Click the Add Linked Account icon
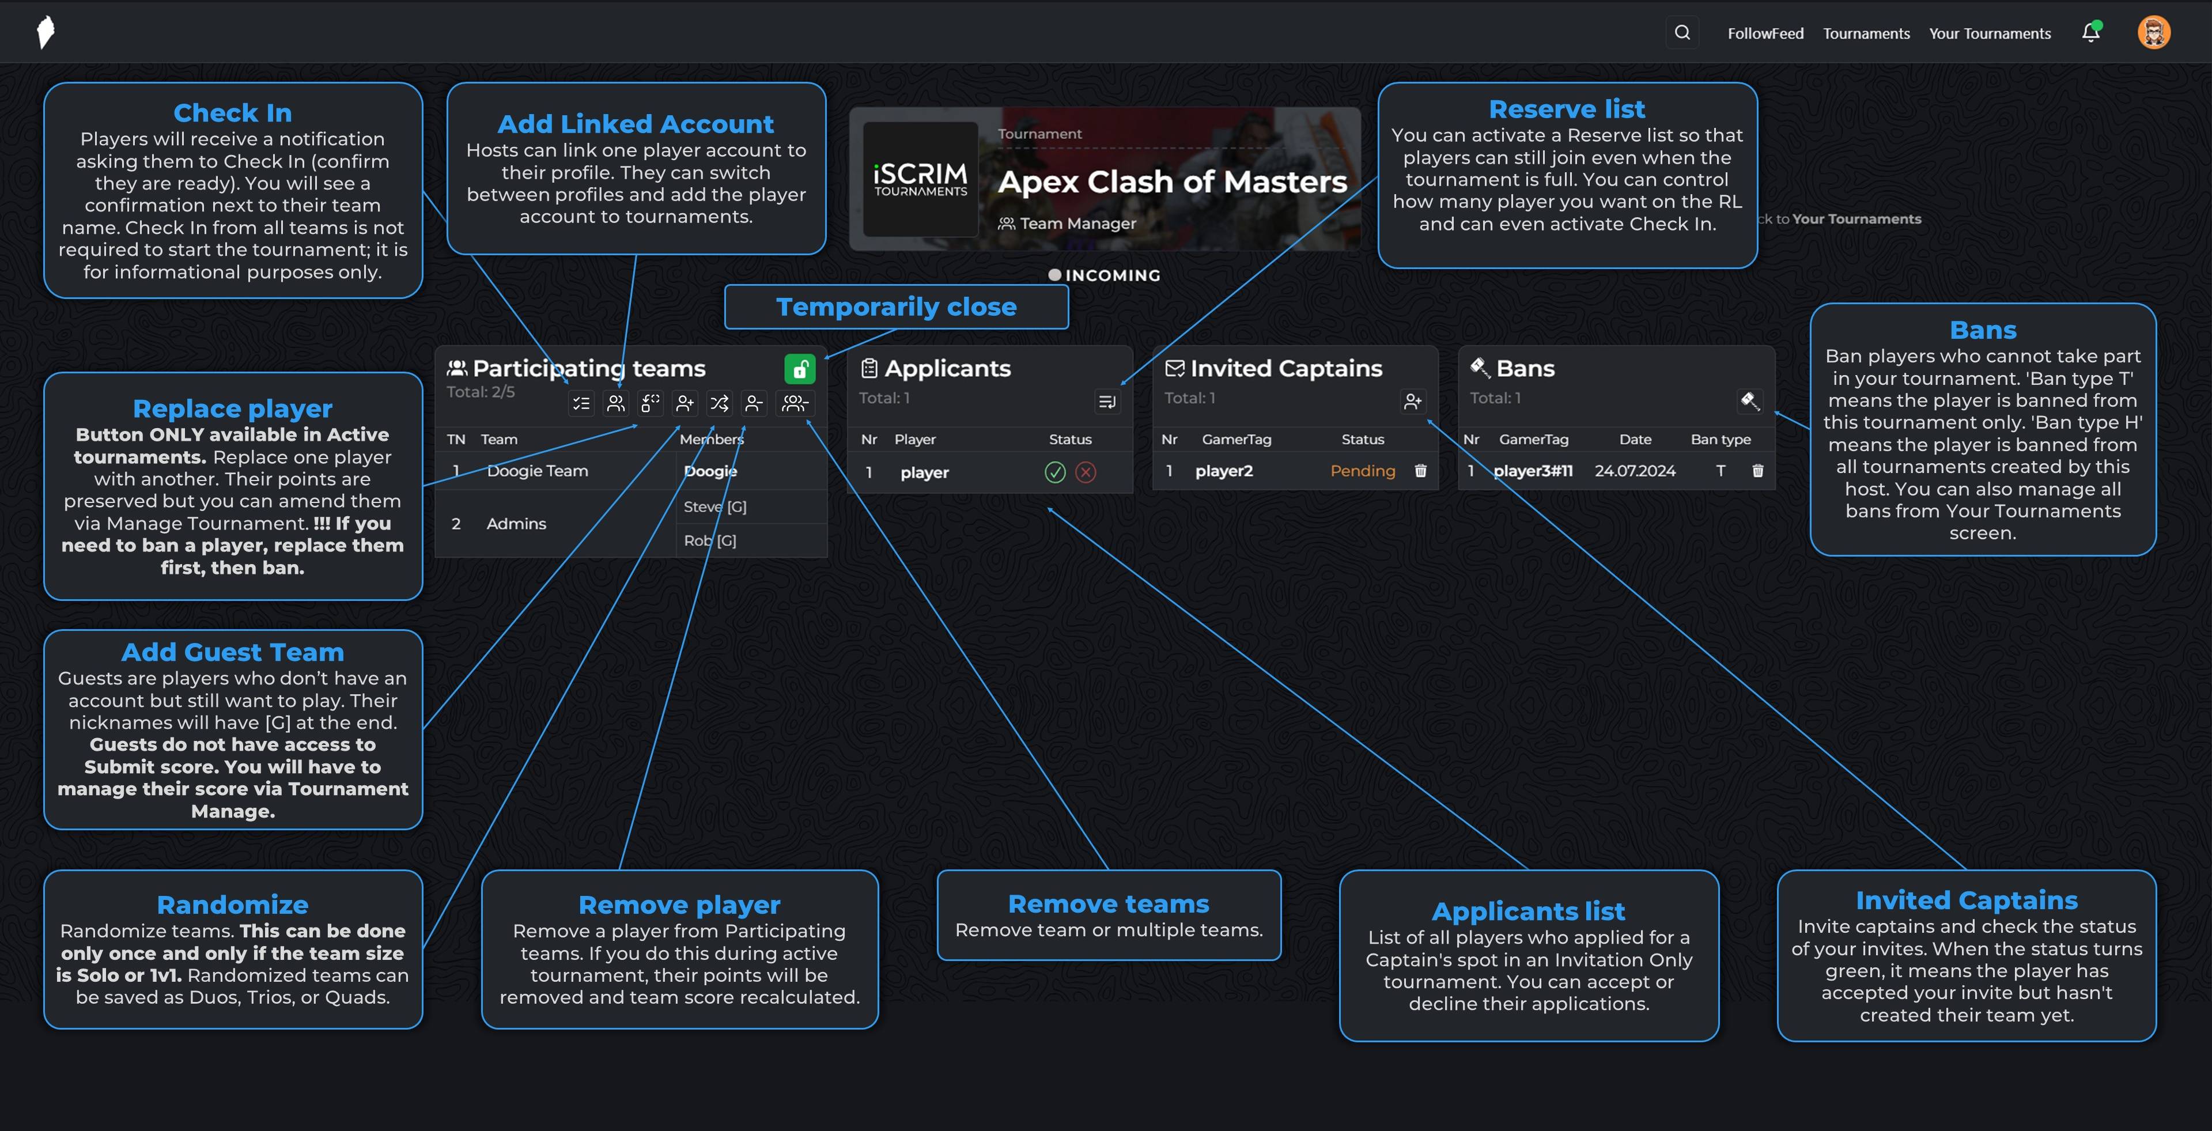 tap(616, 403)
